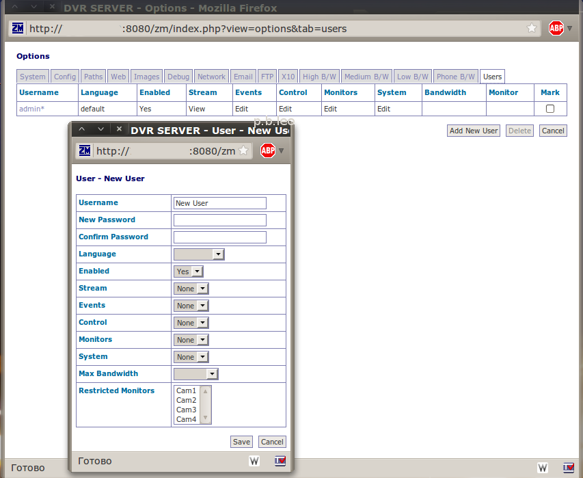This screenshot has width=583, height=478.
Task: Click the Restricted Monitors list scroll down arrow
Action: coord(205,418)
